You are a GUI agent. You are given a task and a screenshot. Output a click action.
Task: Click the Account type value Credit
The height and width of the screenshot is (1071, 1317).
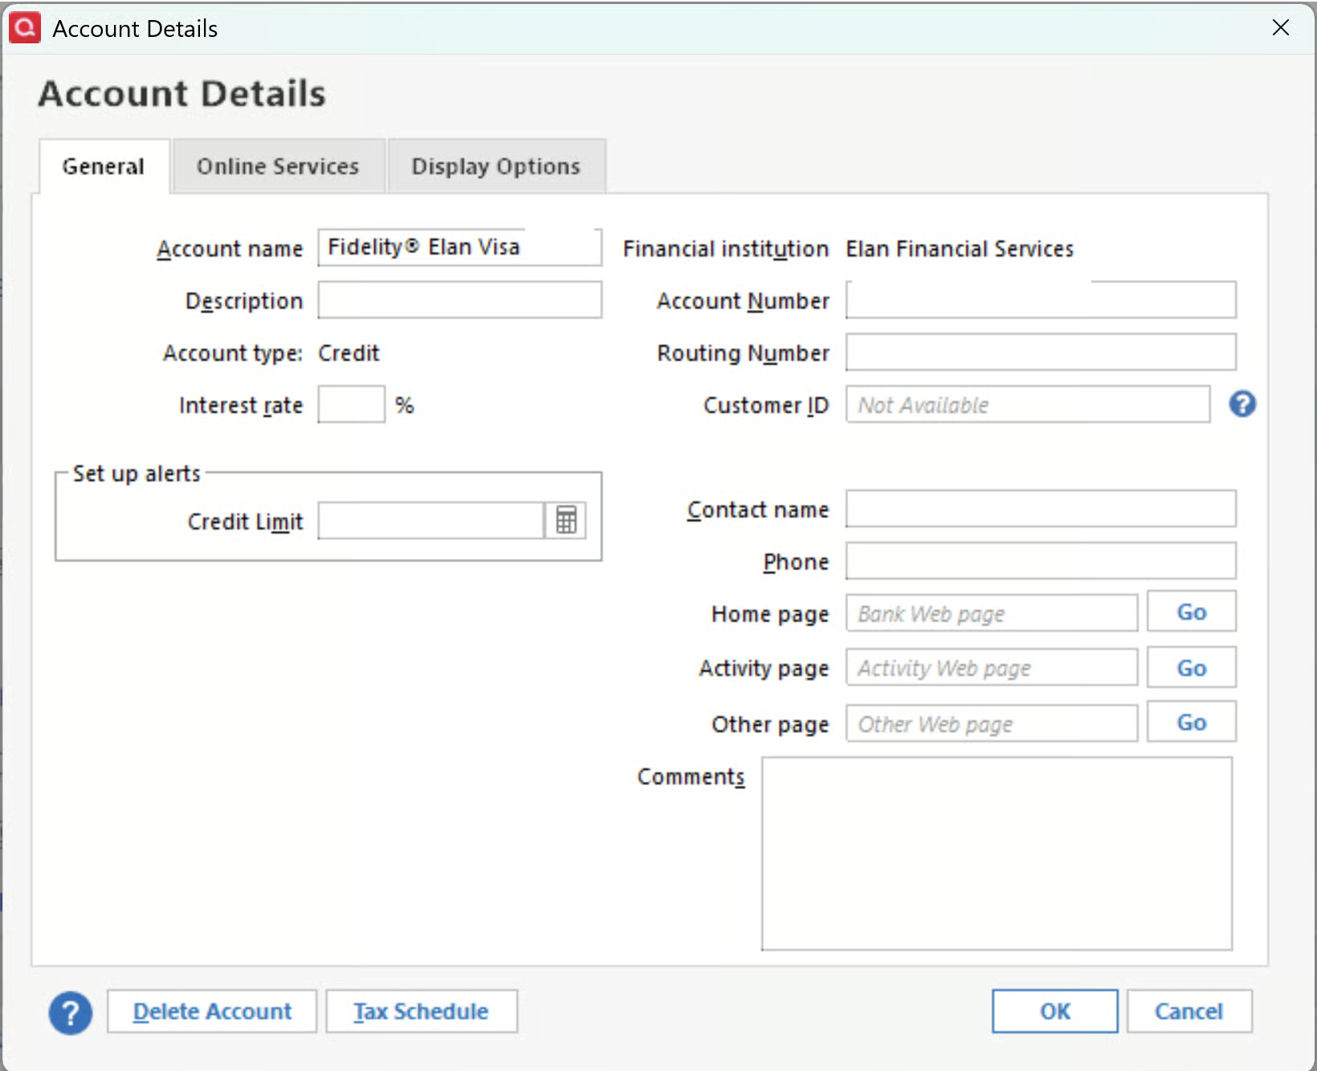click(349, 353)
